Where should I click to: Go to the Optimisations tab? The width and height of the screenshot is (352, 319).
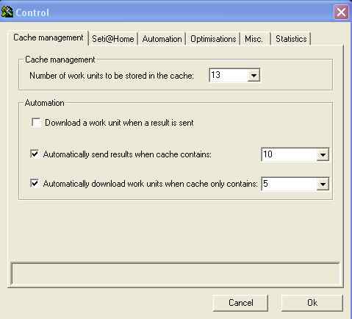(x=213, y=39)
